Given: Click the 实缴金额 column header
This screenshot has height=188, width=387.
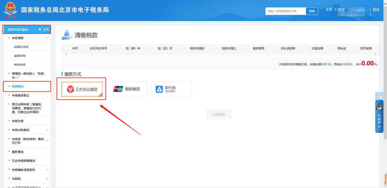Looking at the screenshot, I should [317, 48].
